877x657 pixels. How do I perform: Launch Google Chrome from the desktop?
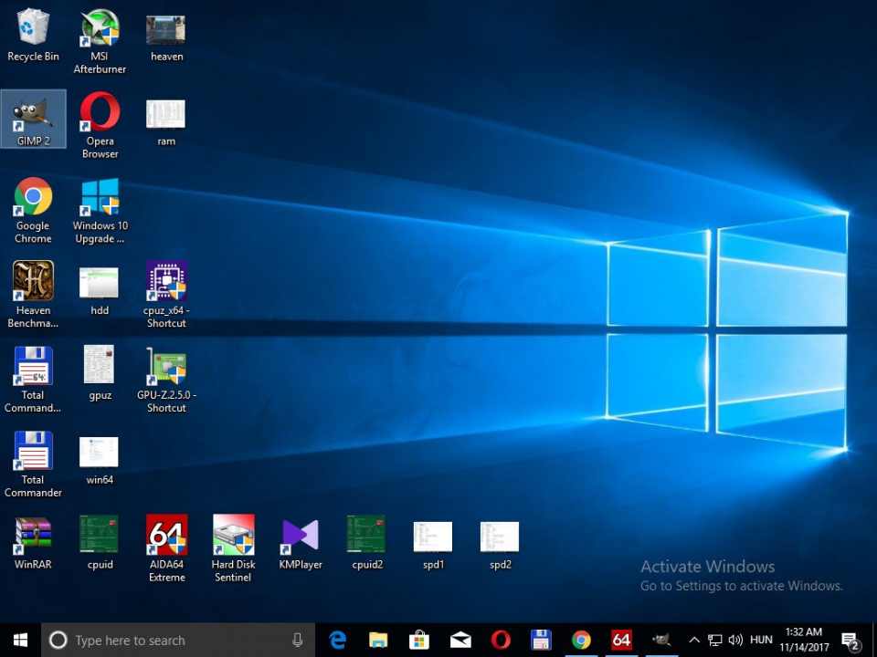pos(33,210)
